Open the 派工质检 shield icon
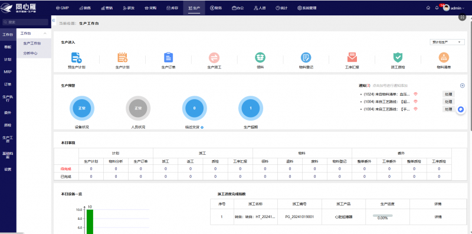This screenshot has height=234, width=472. [x=398, y=57]
